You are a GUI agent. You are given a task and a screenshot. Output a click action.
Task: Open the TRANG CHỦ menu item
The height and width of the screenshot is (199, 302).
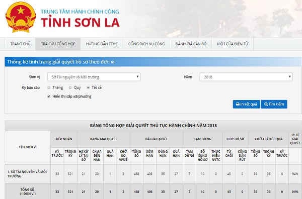[20, 44]
